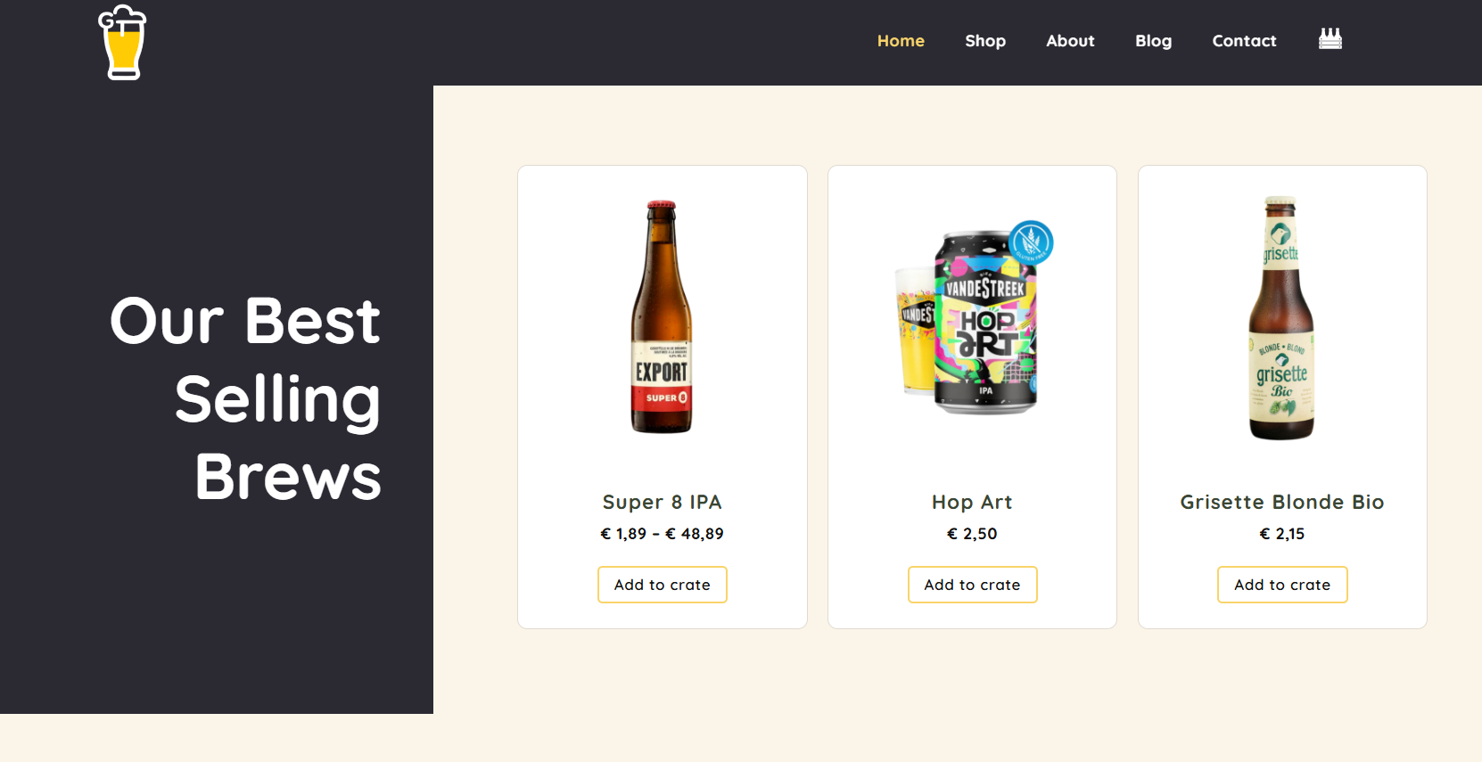Add Grisette Blonde Bio to crate

click(1282, 585)
